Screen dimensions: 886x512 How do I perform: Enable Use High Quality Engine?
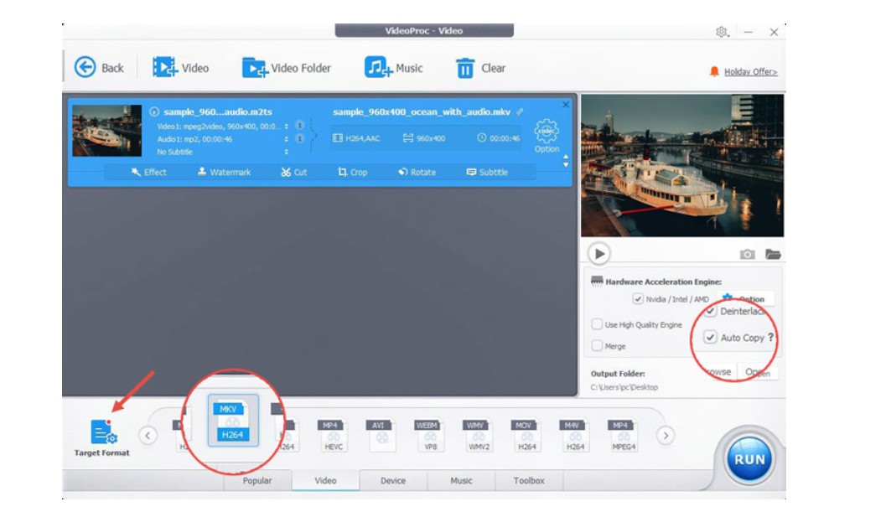pyautogui.click(x=597, y=324)
